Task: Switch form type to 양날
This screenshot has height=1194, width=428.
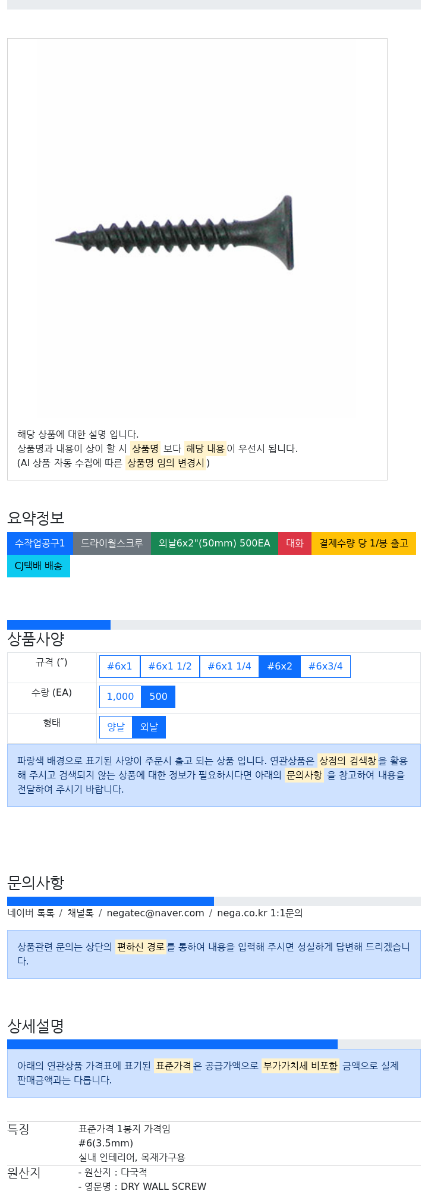Action: coord(116,727)
